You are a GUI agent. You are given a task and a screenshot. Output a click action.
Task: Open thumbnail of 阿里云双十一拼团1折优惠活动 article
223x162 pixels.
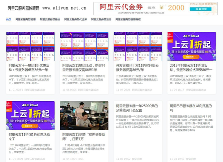(x=30, y=46)
